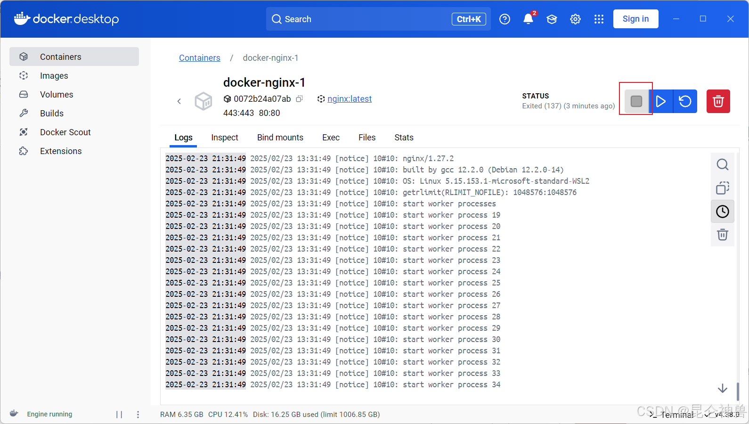The image size is (749, 424).
Task: Open Containers in the sidebar
Action: 74,57
